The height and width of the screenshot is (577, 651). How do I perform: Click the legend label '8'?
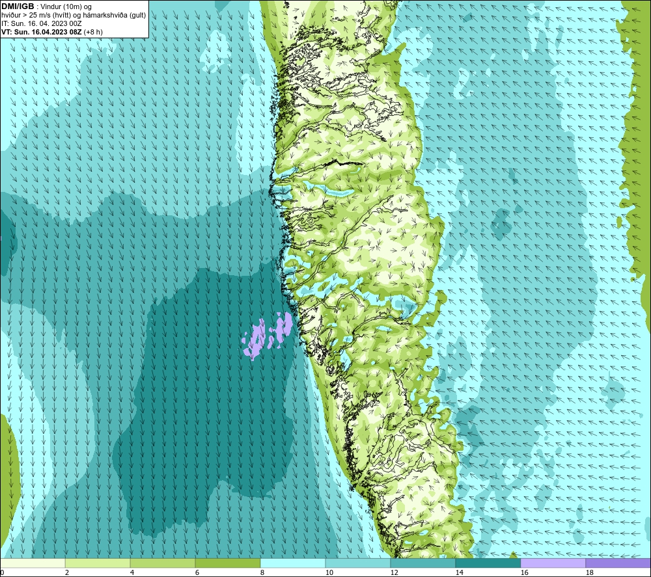point(262,572)
